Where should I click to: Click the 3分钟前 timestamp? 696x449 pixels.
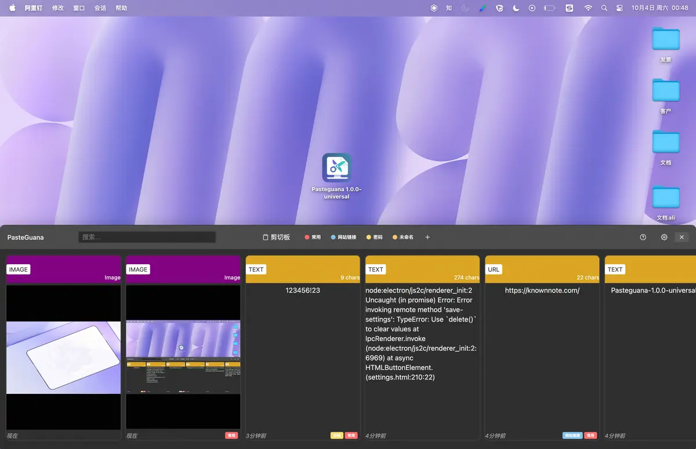[x=255, y=436]
